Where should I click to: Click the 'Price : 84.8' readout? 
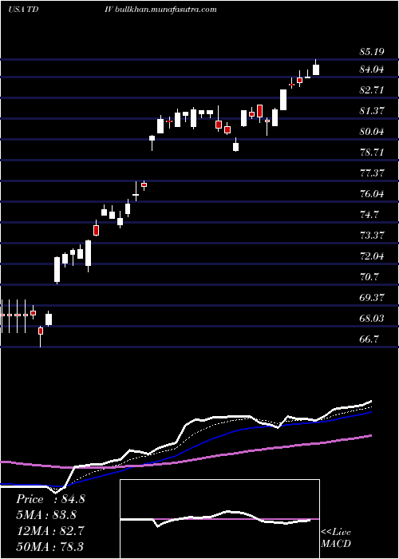coord(50,499)
